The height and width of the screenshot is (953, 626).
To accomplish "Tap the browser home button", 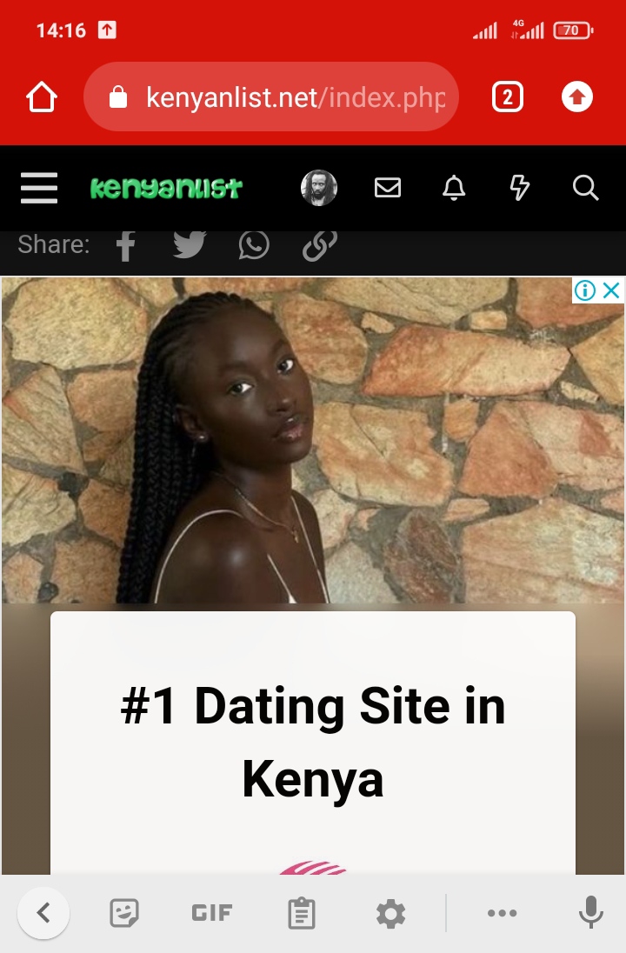I will [42, 97].
